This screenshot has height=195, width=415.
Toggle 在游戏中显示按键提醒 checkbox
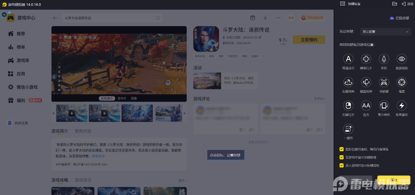(x=342, y=157)
